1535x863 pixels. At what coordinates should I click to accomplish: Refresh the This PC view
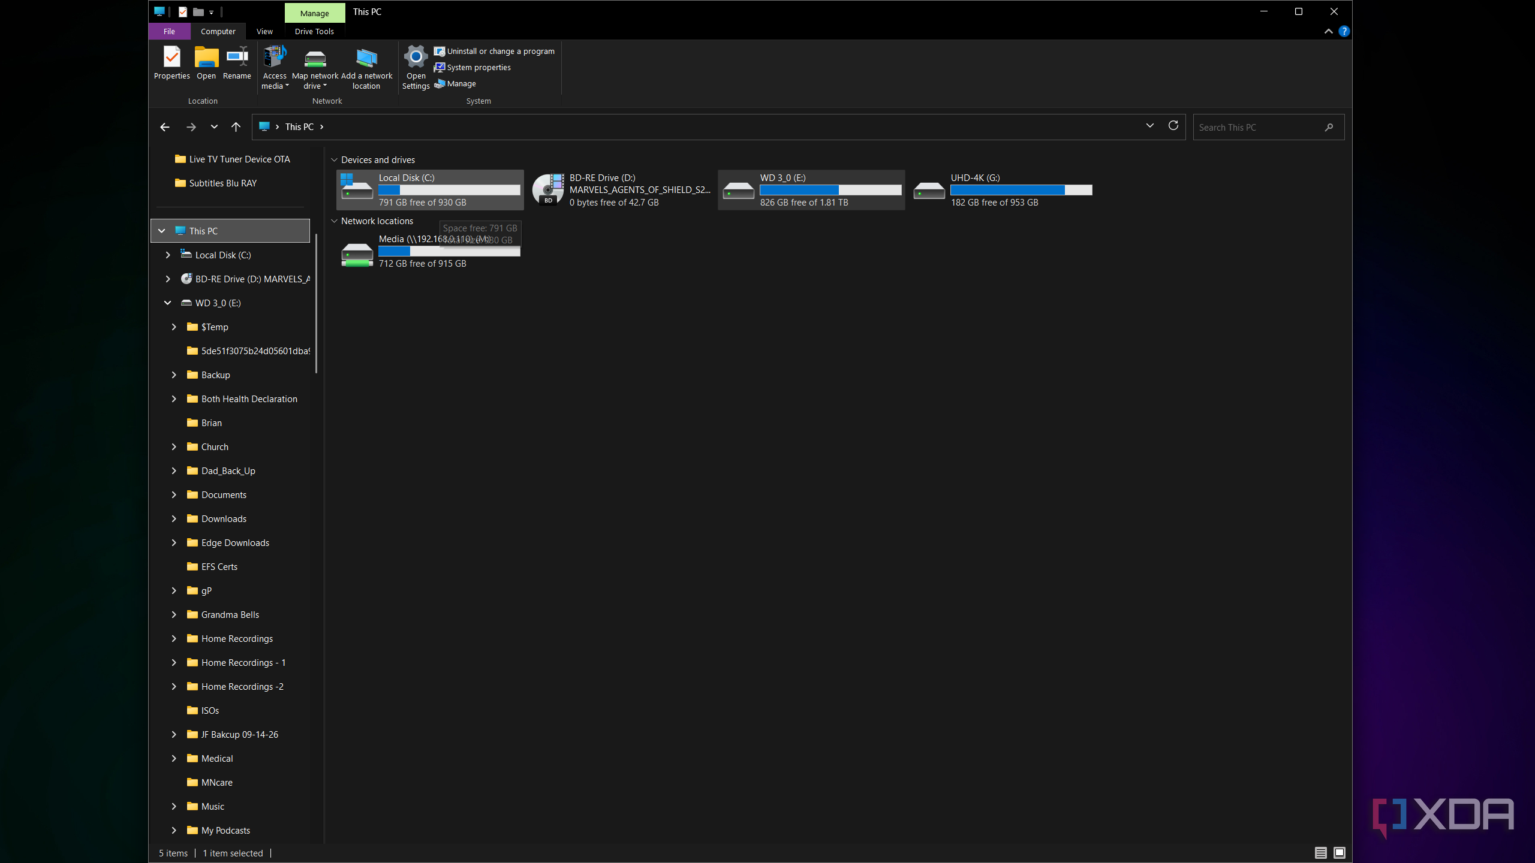pos(1173,126)
